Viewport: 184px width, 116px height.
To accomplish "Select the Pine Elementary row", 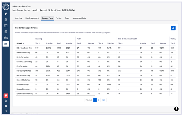I will click(x=95, y=84).
